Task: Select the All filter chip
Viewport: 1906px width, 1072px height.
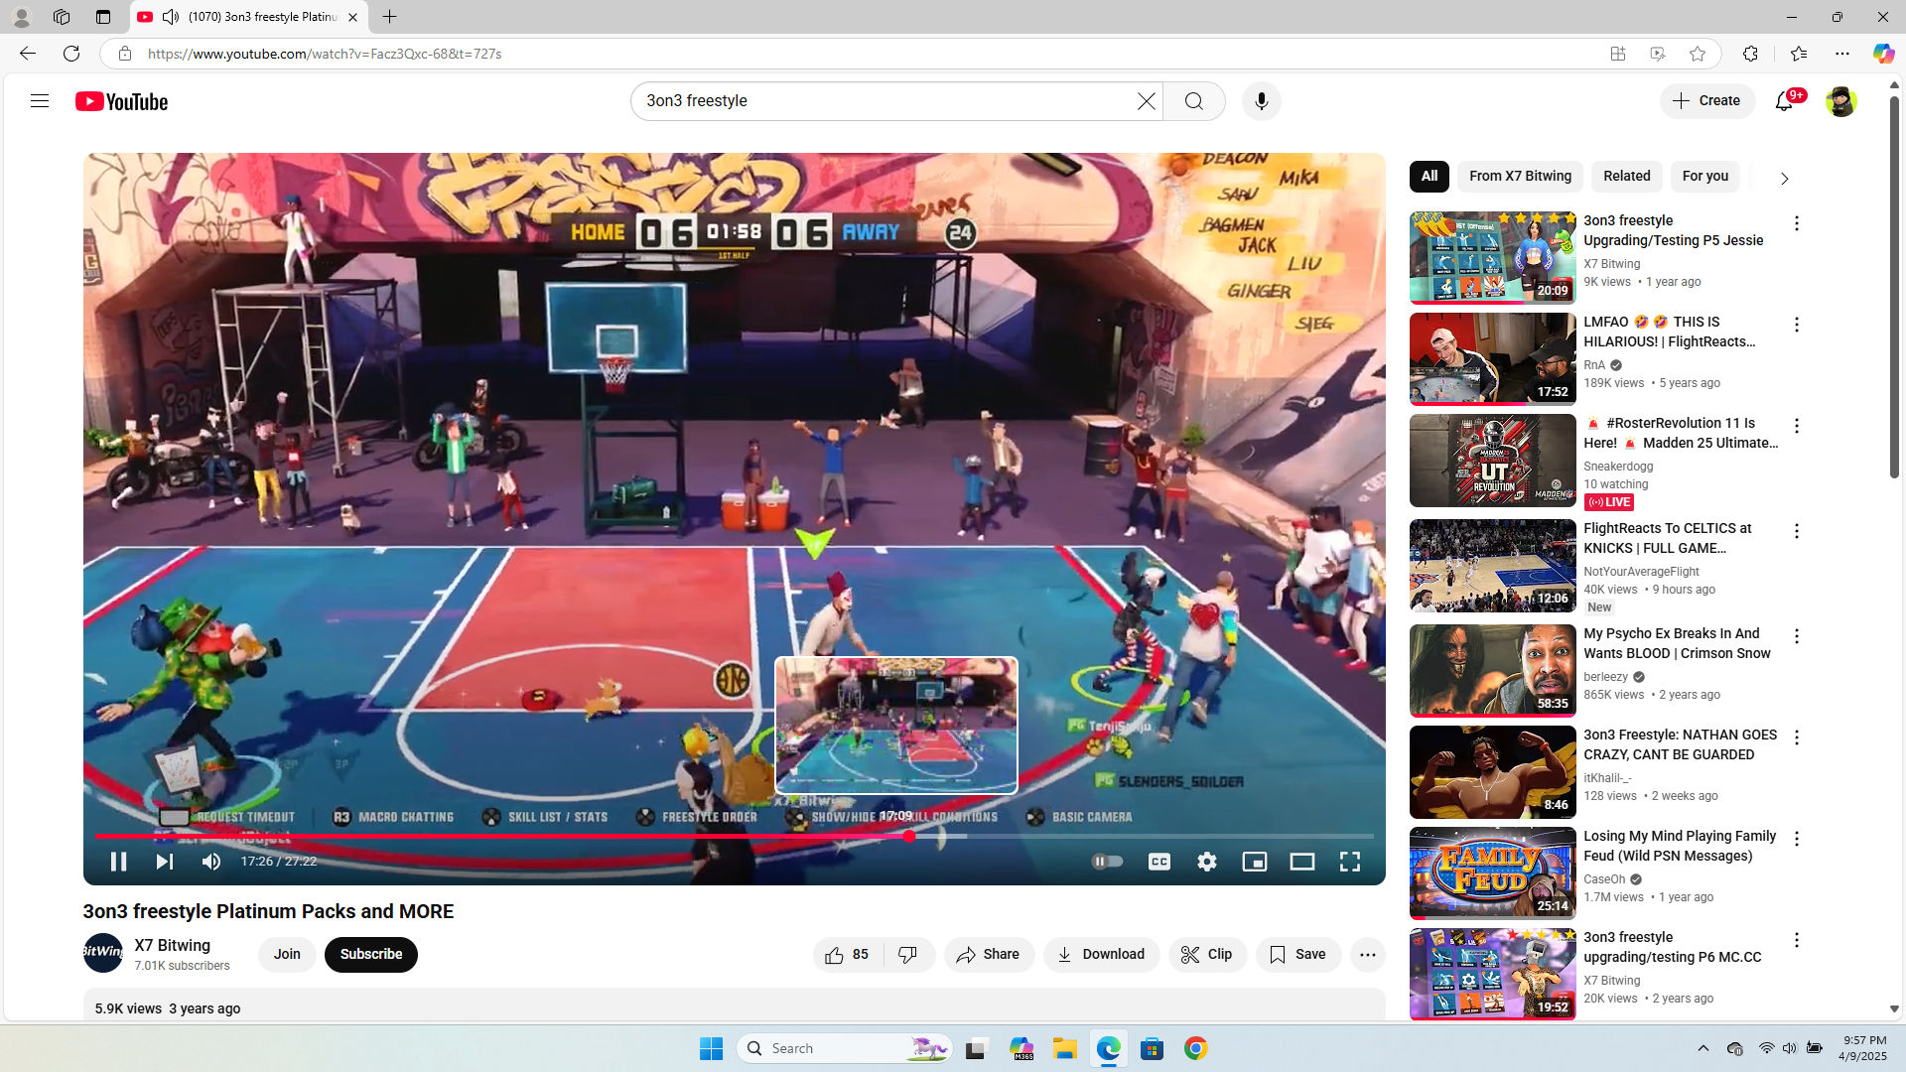Action: [x=1429, y=177]
